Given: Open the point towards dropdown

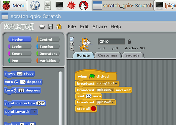Looking at the screenshot, I should [x=35, y=111].
